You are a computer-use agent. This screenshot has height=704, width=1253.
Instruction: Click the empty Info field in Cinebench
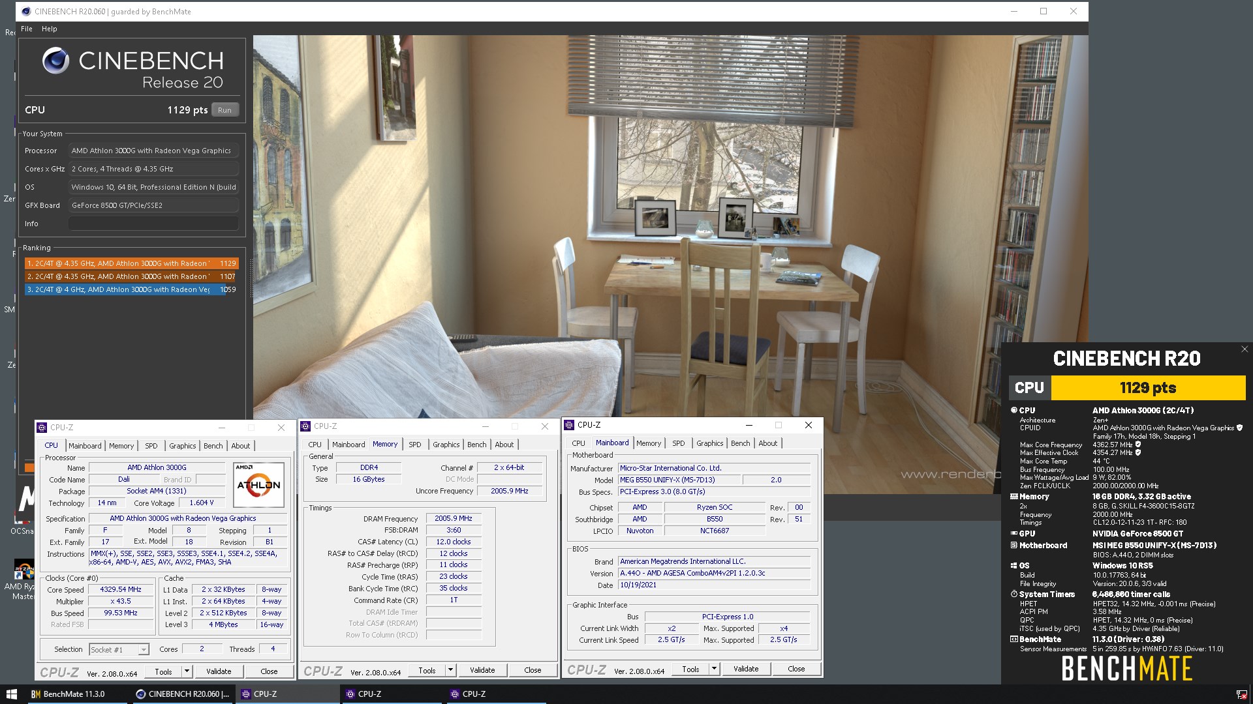tap(153, 224)
